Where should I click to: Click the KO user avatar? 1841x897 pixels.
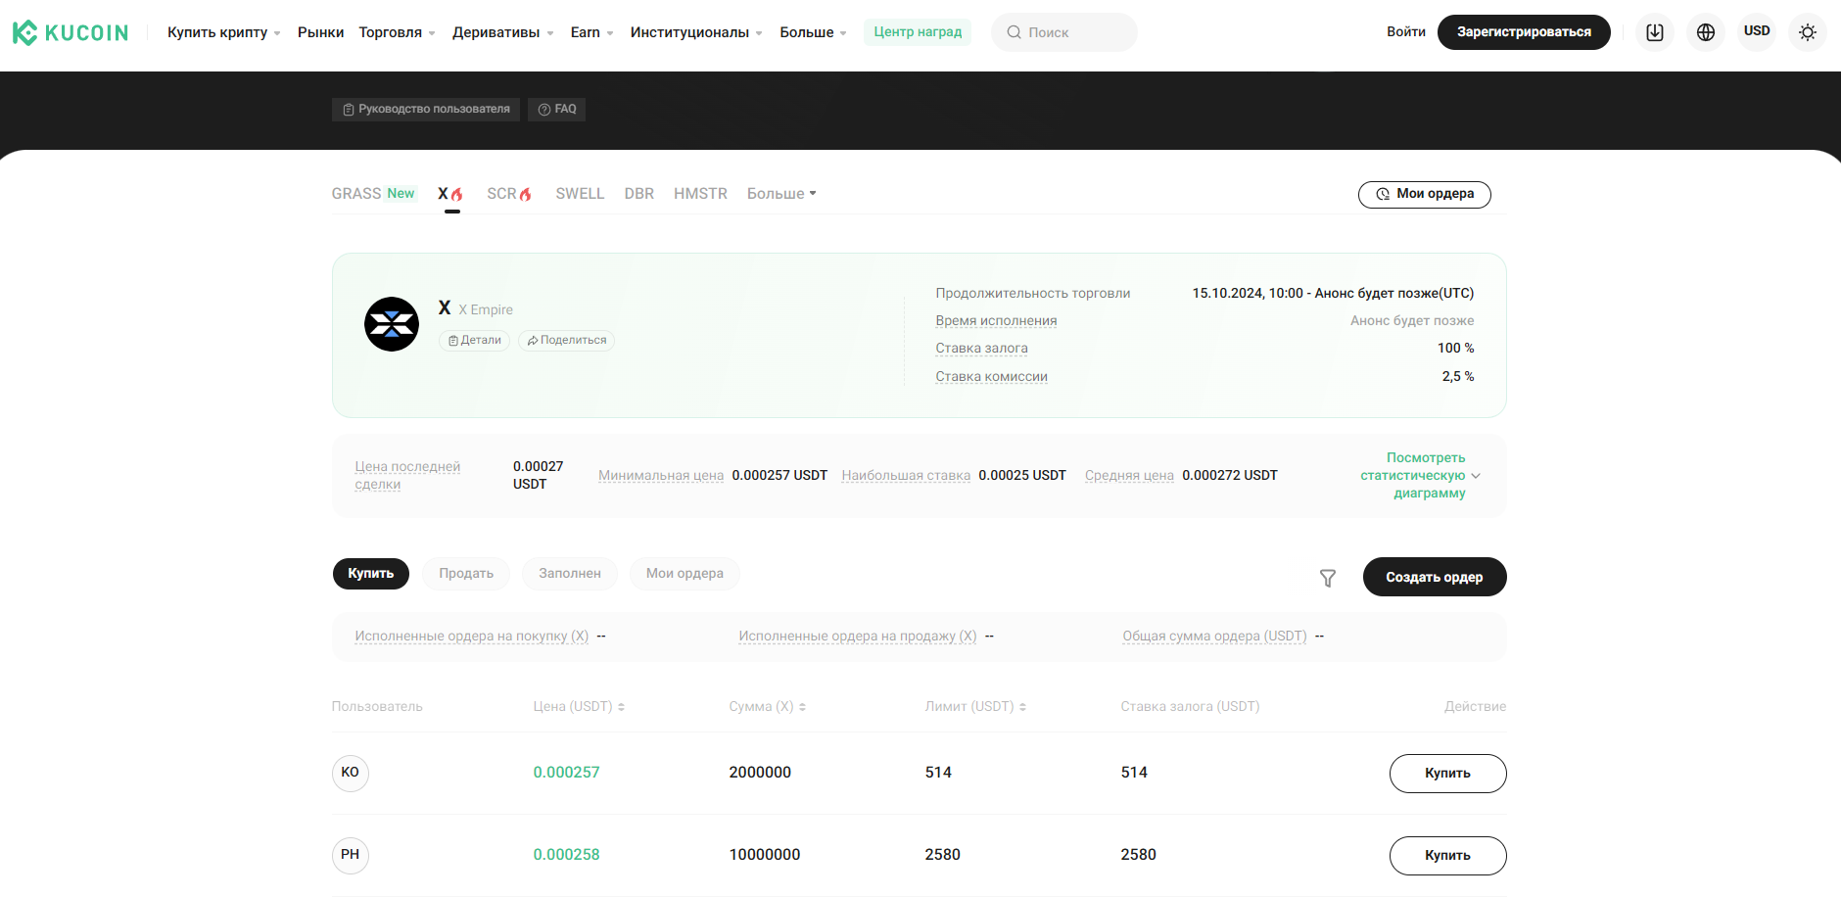click(x=351, y=773)
